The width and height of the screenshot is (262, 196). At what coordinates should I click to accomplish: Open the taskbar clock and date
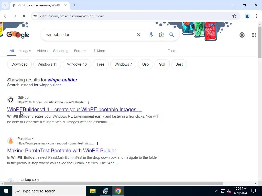point(240,191)
